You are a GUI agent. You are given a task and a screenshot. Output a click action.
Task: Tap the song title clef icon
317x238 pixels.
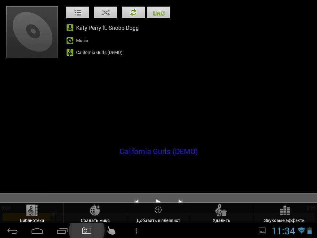[x=70, y=52]
